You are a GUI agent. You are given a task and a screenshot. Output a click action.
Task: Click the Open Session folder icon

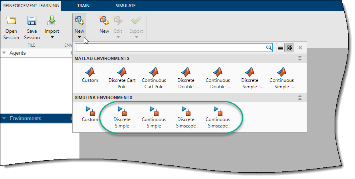[x=11, y=20]
